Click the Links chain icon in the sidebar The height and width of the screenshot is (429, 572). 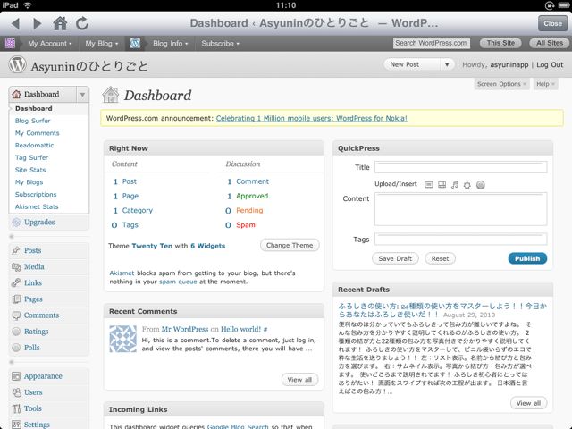(16, 282)
